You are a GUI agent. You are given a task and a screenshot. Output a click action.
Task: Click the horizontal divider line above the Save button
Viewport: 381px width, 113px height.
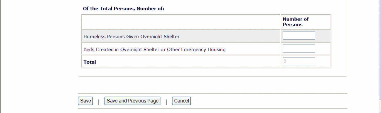(212, 93)
